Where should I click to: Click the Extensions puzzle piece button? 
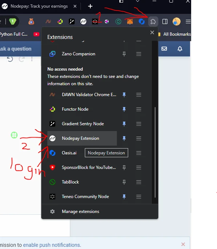pos(153,21)
